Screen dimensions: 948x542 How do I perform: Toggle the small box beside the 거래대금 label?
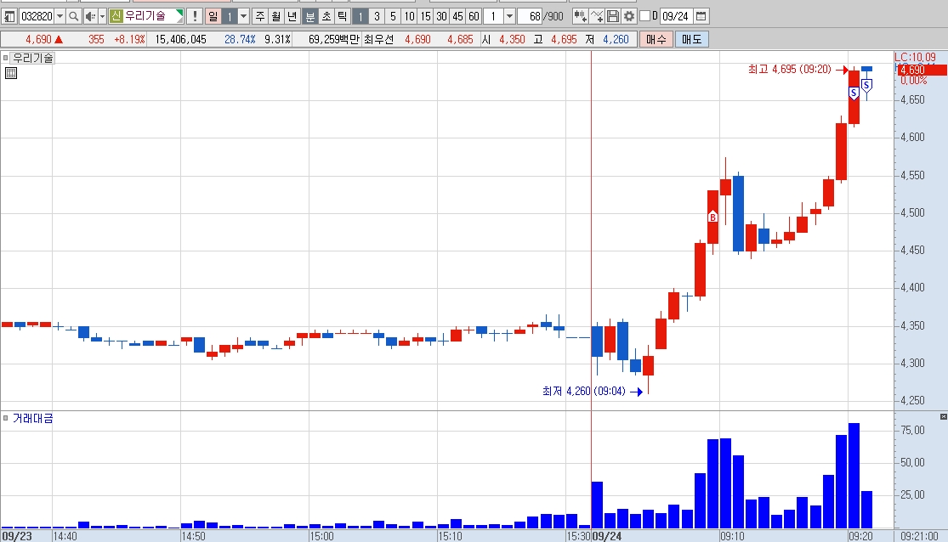click(x=5, y=418)
